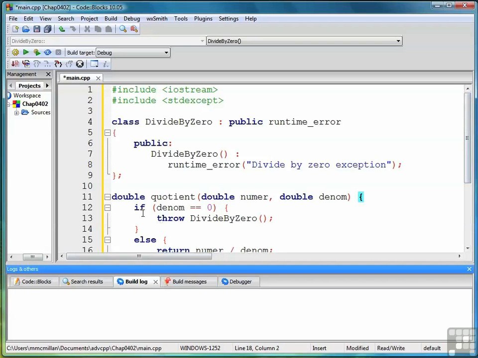The height and width of the screenshot is (358, 478).
Task: Click the WINDOWS-1252 encoding status entry
Action: point(200,348)
